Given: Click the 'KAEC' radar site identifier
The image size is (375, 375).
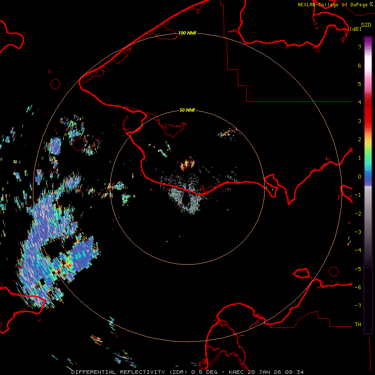Looking at the screenshot, I should [x=236, y=372].
